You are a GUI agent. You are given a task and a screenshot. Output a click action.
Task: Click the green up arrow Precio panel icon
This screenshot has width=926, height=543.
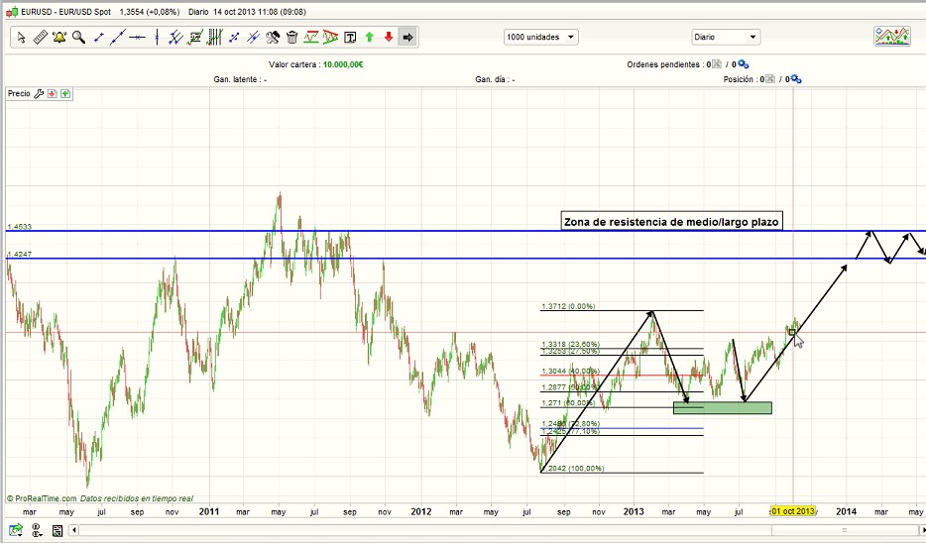[x=65, y=94]
